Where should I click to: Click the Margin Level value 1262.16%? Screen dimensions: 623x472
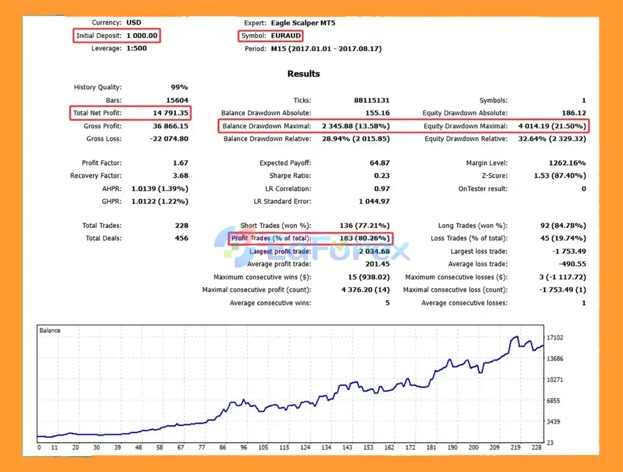pyautogui.click(x=567, y=163)
